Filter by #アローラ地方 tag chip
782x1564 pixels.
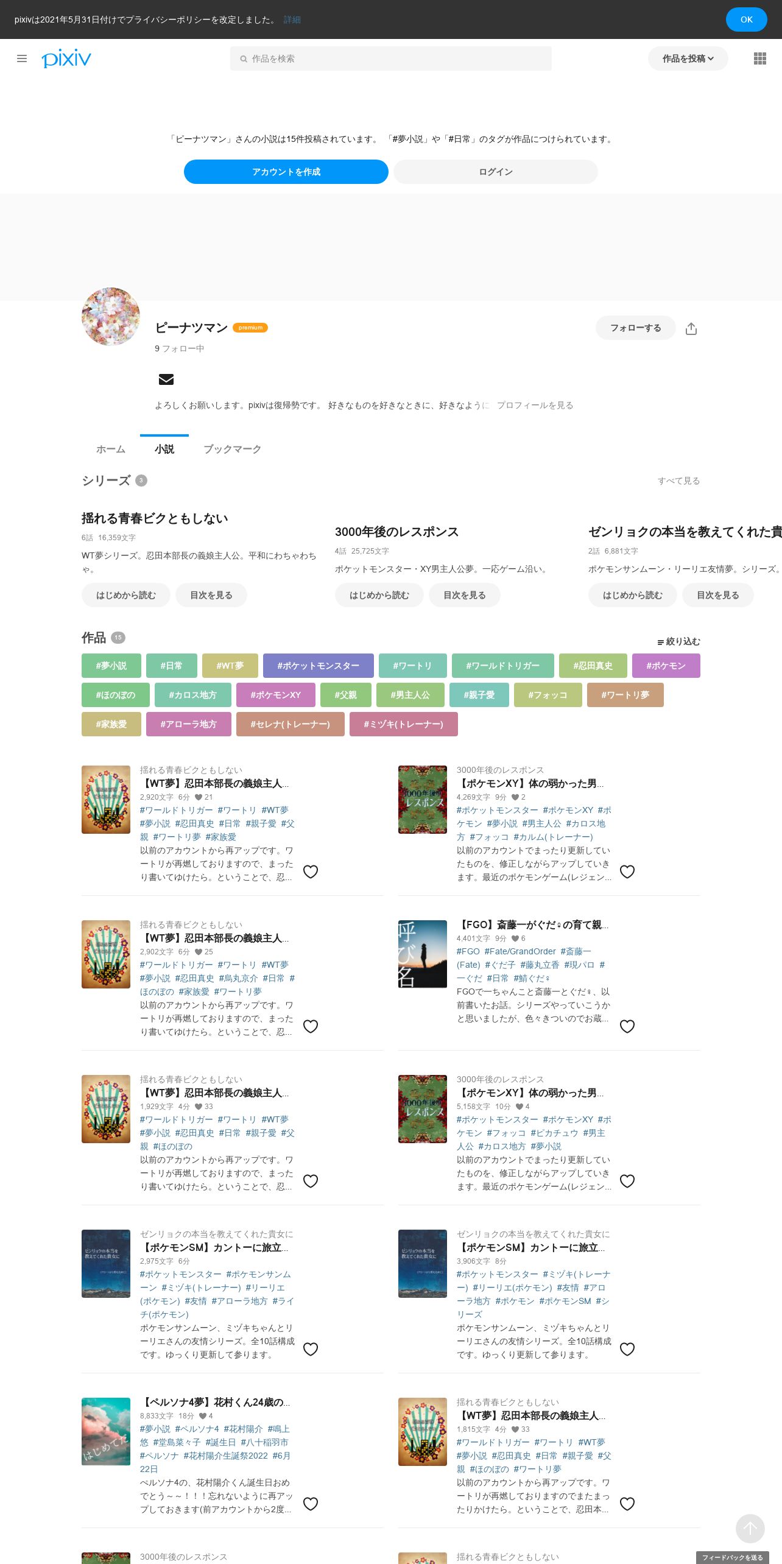coord(188,724)
